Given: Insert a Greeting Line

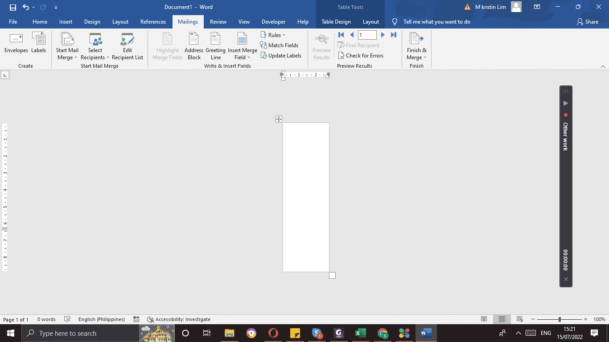Looking at the screenshot, I should (x=216, y=46).
